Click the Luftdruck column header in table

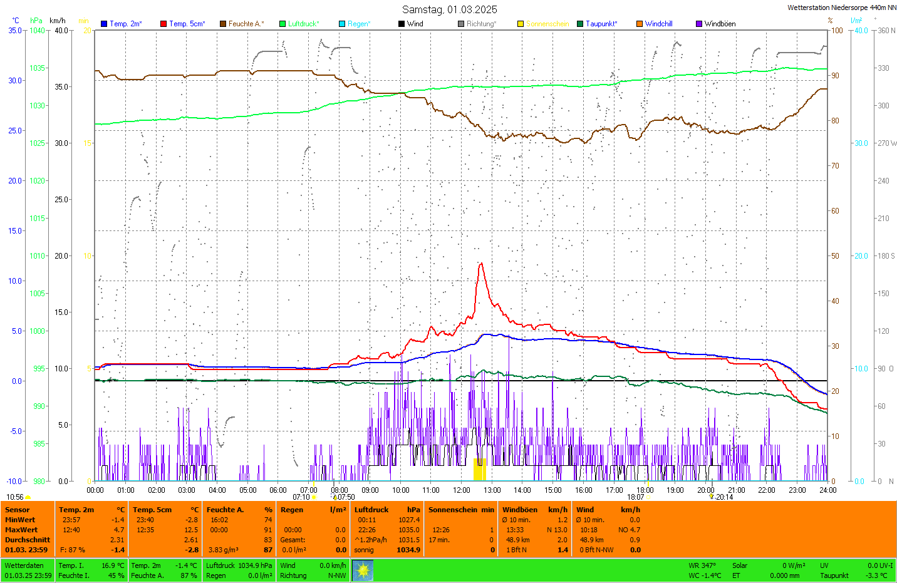pos(371,510)
